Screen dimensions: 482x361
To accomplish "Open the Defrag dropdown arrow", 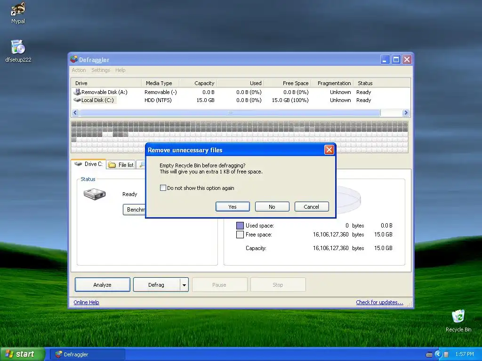I will (184, 285).
